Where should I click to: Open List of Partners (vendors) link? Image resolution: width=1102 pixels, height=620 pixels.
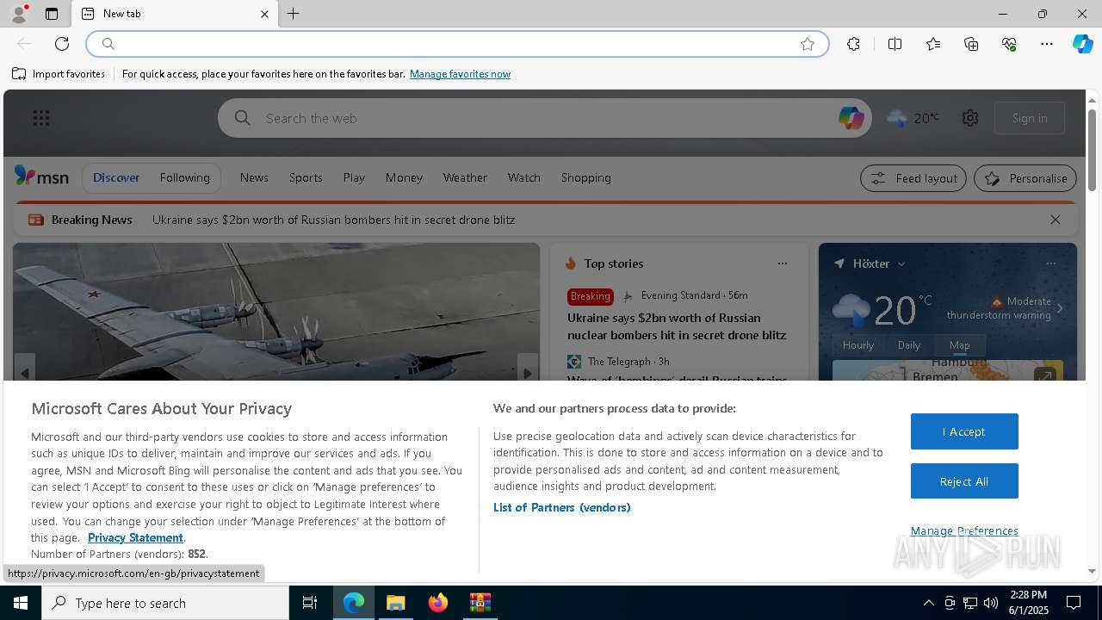coord(562,507)
